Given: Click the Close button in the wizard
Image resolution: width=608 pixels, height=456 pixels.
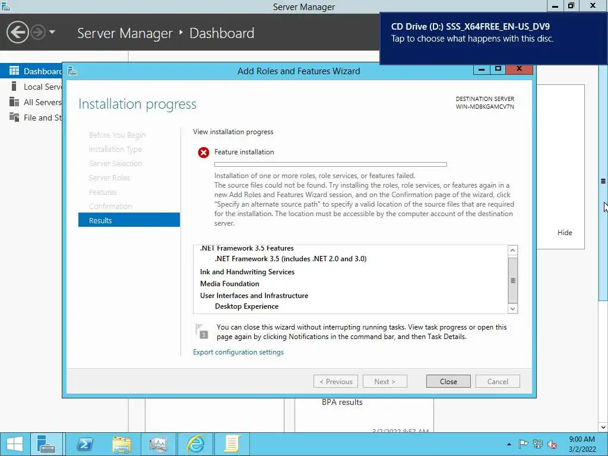Looking at the screenshot, I should [x=448, y=382].
